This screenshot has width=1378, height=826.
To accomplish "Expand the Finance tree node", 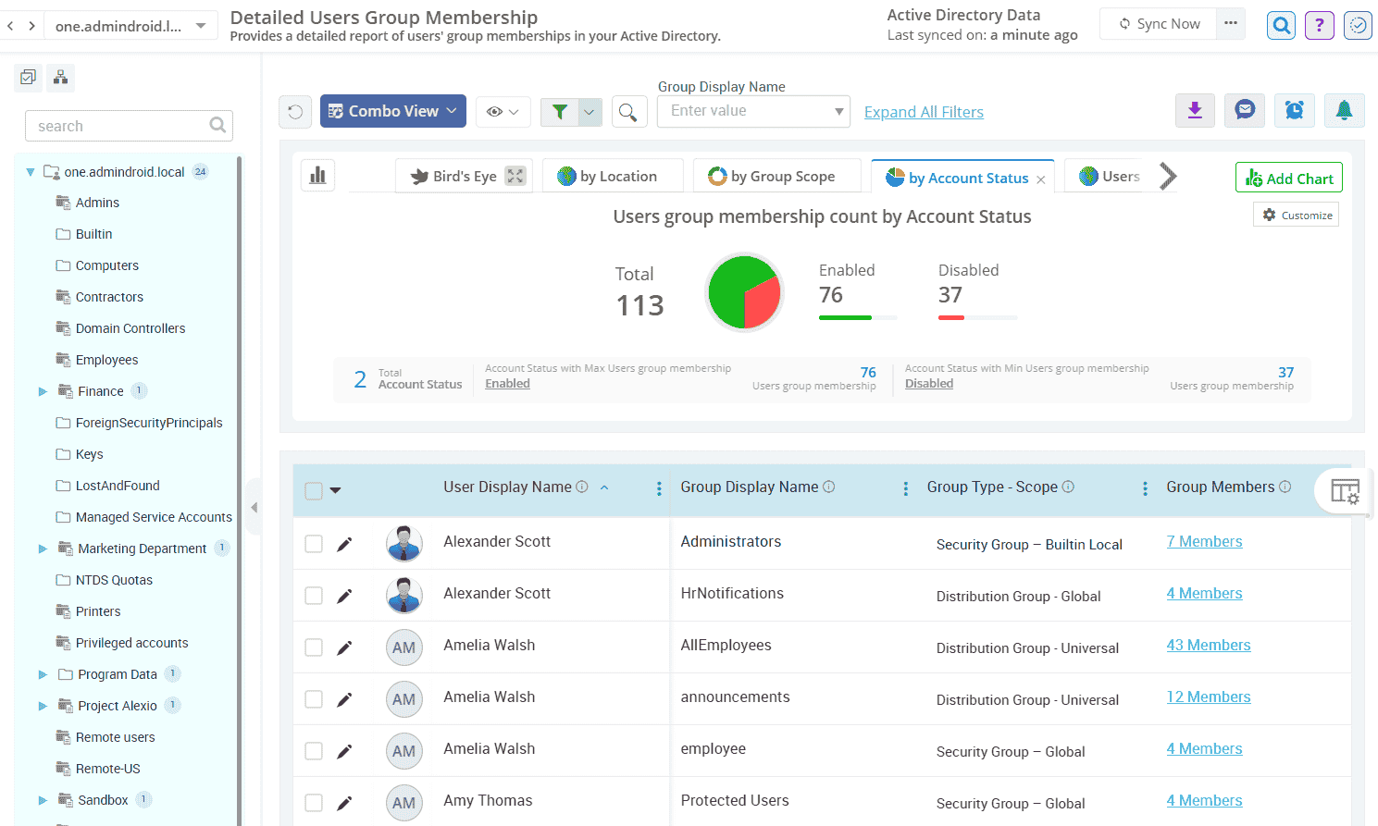I will [43, 391].
